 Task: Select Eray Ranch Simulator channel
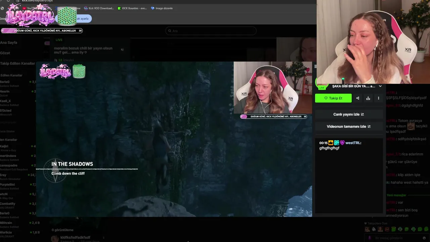point(18,177)
